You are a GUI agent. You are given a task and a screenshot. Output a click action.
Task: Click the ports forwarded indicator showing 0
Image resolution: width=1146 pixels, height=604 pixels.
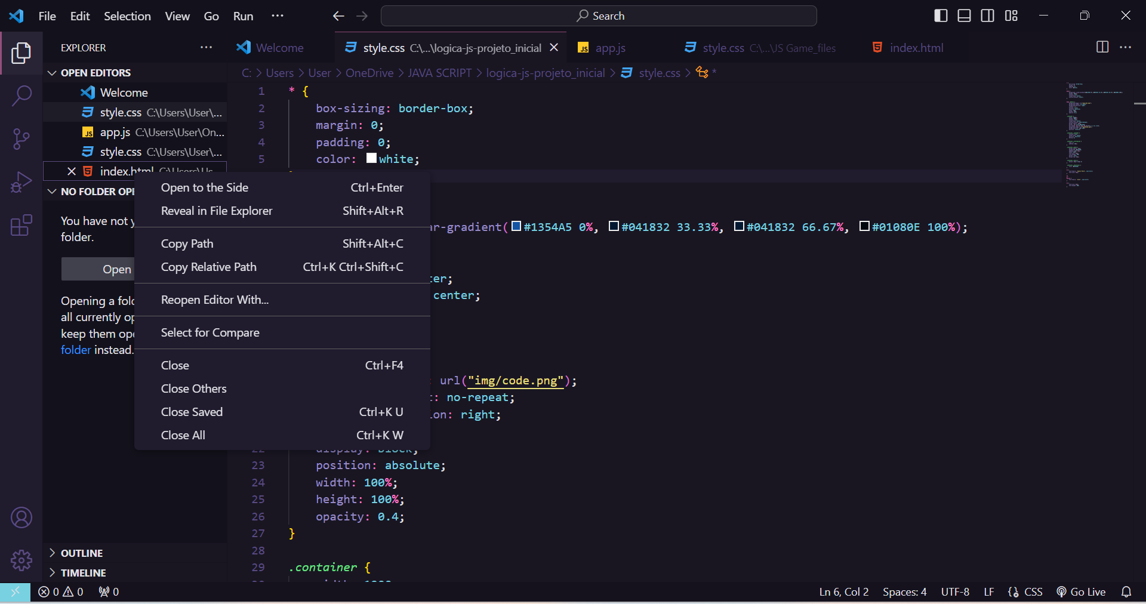coord(109,591)
